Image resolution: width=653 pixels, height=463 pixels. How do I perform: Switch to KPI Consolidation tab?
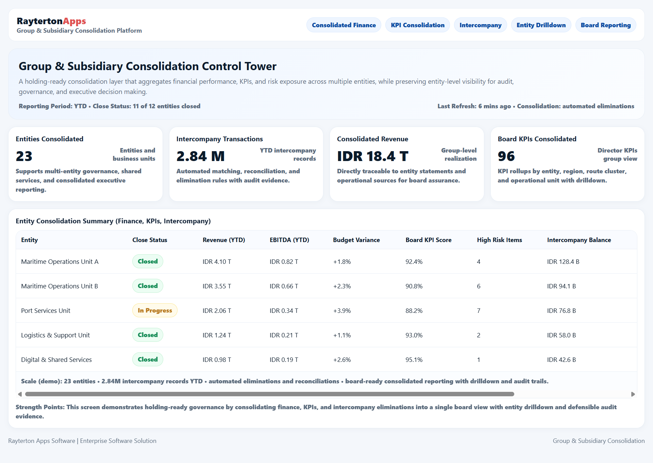[417, 25]
